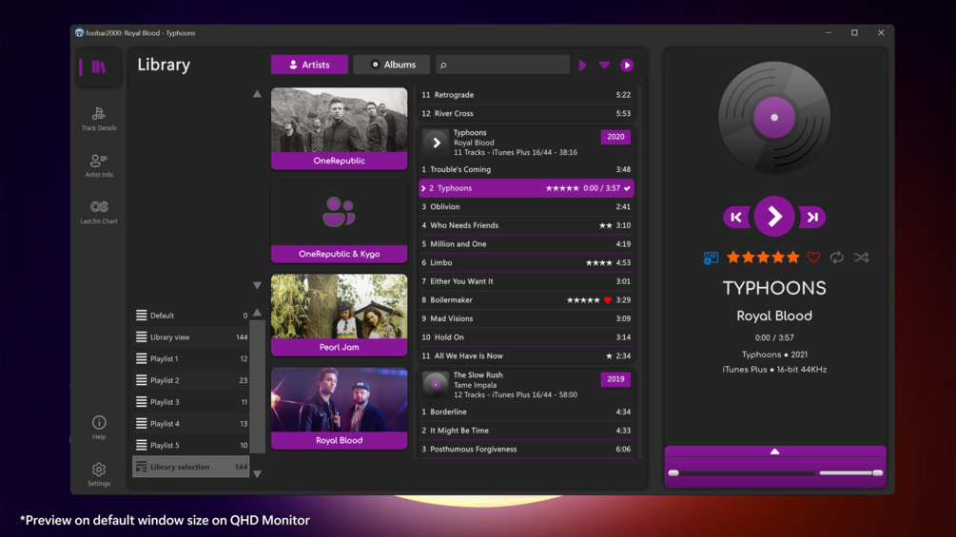The height and width of the screenshot is (537, 956).
Task: Select the Pearl Jam artist card
Action: [x=339, y=315]
